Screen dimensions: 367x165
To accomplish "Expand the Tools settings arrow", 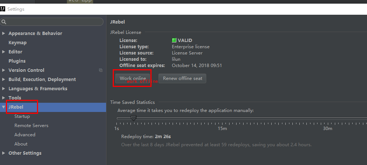I will (x=3, y=98).
